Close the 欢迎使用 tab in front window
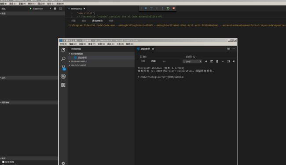 [x=153, y=49]
